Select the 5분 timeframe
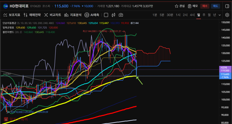This screenshot has width=232, height=124. tap(162, 15)
